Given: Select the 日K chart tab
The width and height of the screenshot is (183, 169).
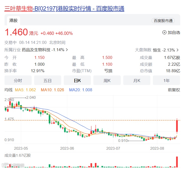Looking at the screenshot, I should click(x=77, y=80).
